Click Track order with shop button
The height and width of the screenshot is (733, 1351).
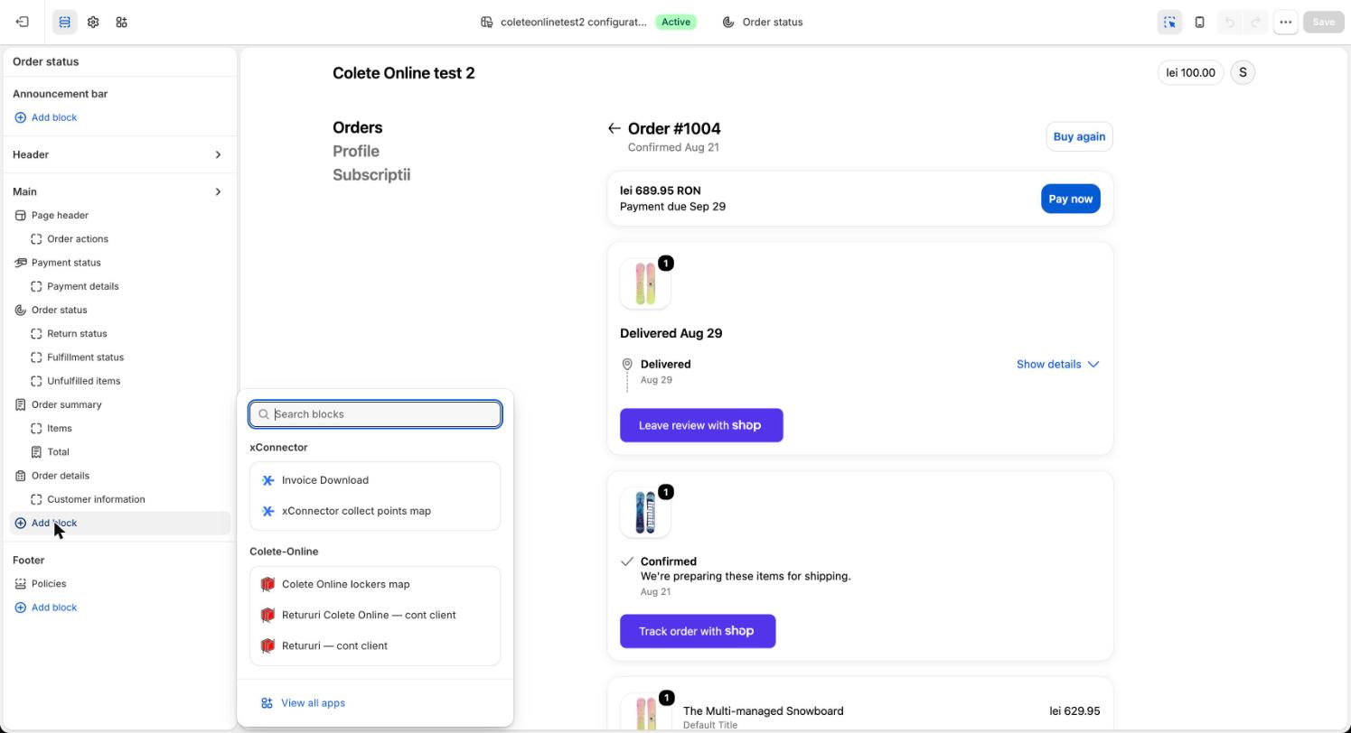pos(698,631)
